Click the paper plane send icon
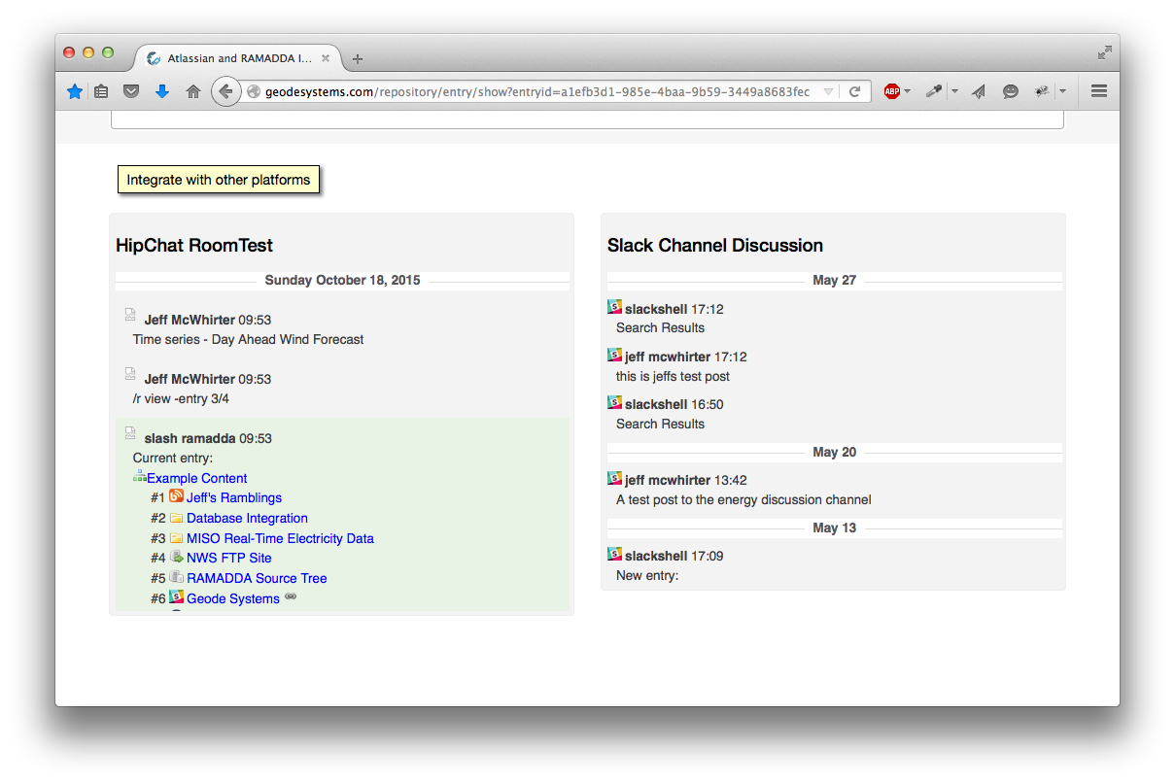Screen dimensions: 1175x783 979,91
